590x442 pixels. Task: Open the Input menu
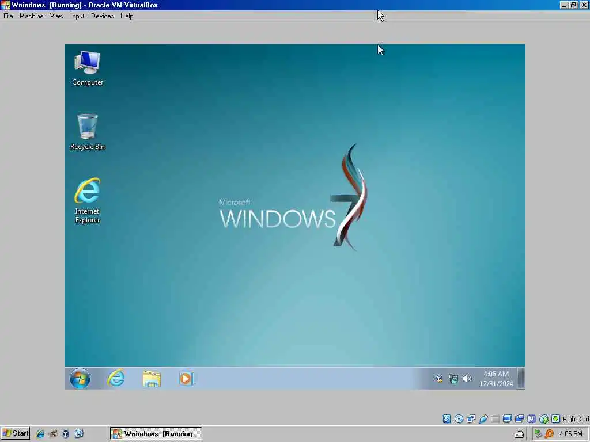point(77,16)
